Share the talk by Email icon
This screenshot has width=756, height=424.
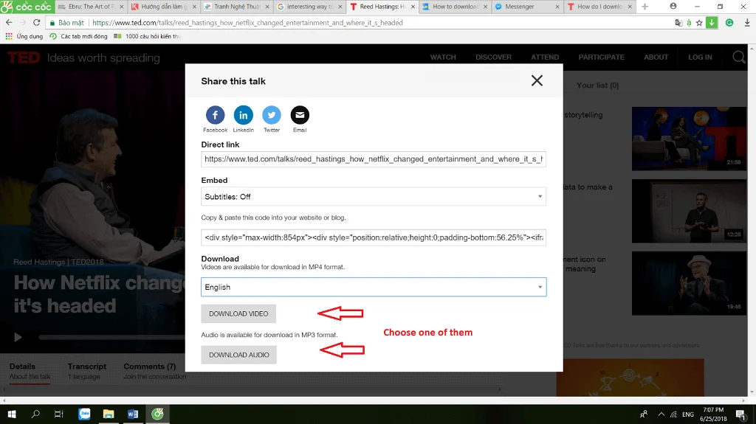pos(300,115)
